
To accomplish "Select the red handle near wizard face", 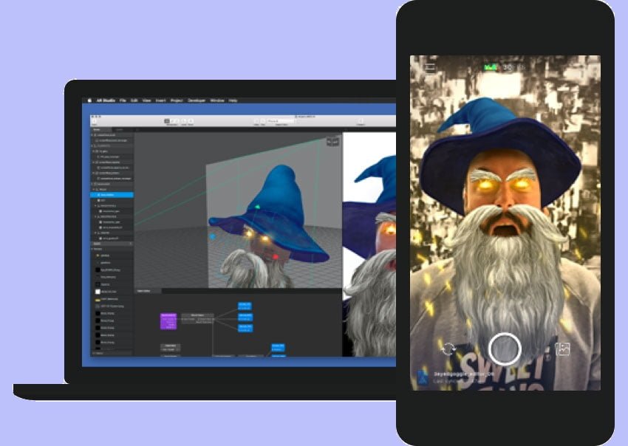I will 276,256.
